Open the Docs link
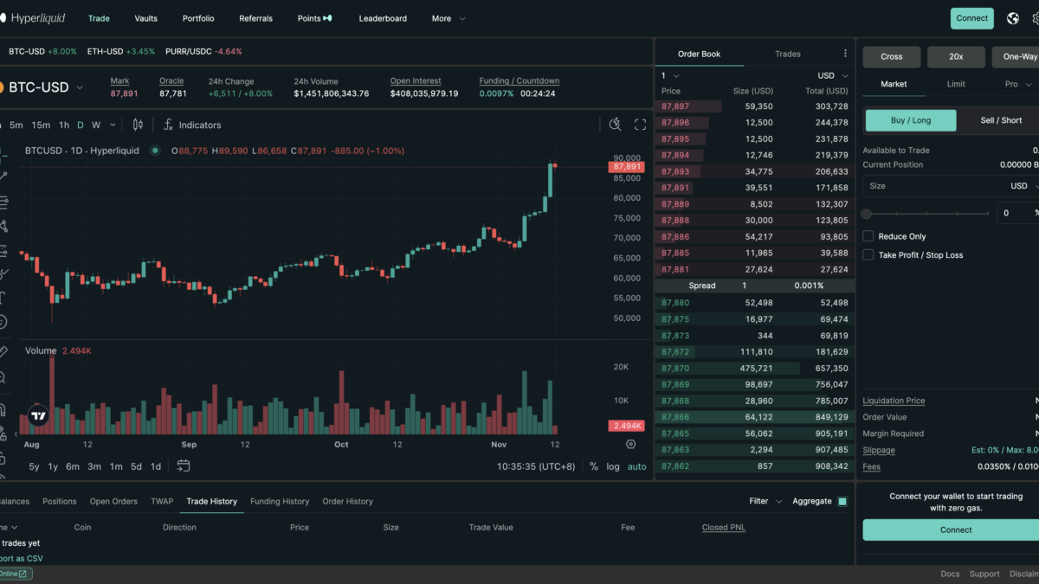The image size is (1039, 584). click(950, 574)
